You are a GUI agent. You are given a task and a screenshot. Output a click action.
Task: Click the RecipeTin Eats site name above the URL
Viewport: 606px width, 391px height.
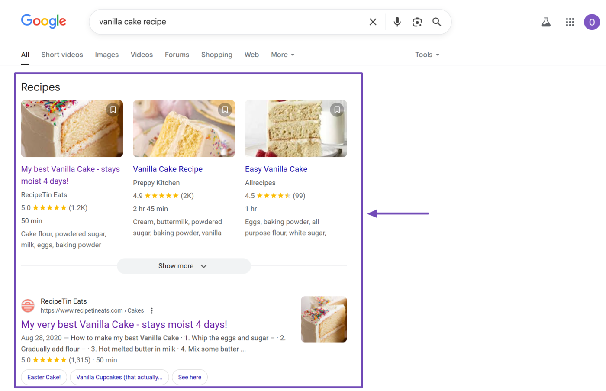point(64,301)
